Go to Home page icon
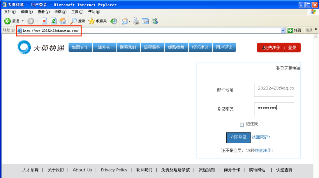This screenshot has width=319, height=178. [63, 21]
